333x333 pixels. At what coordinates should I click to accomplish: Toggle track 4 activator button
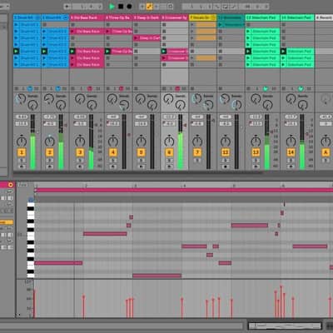tap(113, 152)
